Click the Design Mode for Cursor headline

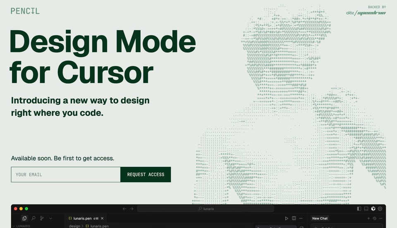point(103,57)
